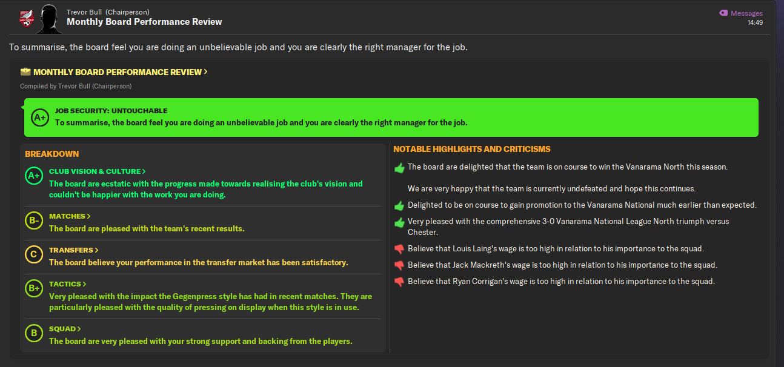Click thumbs-down icon for Louis Laing's wage
The width and height of the screenshot is (784, 367).
tap(399, 249)
